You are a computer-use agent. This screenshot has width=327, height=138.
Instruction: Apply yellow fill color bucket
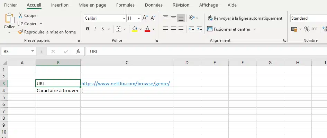(135, 29)
